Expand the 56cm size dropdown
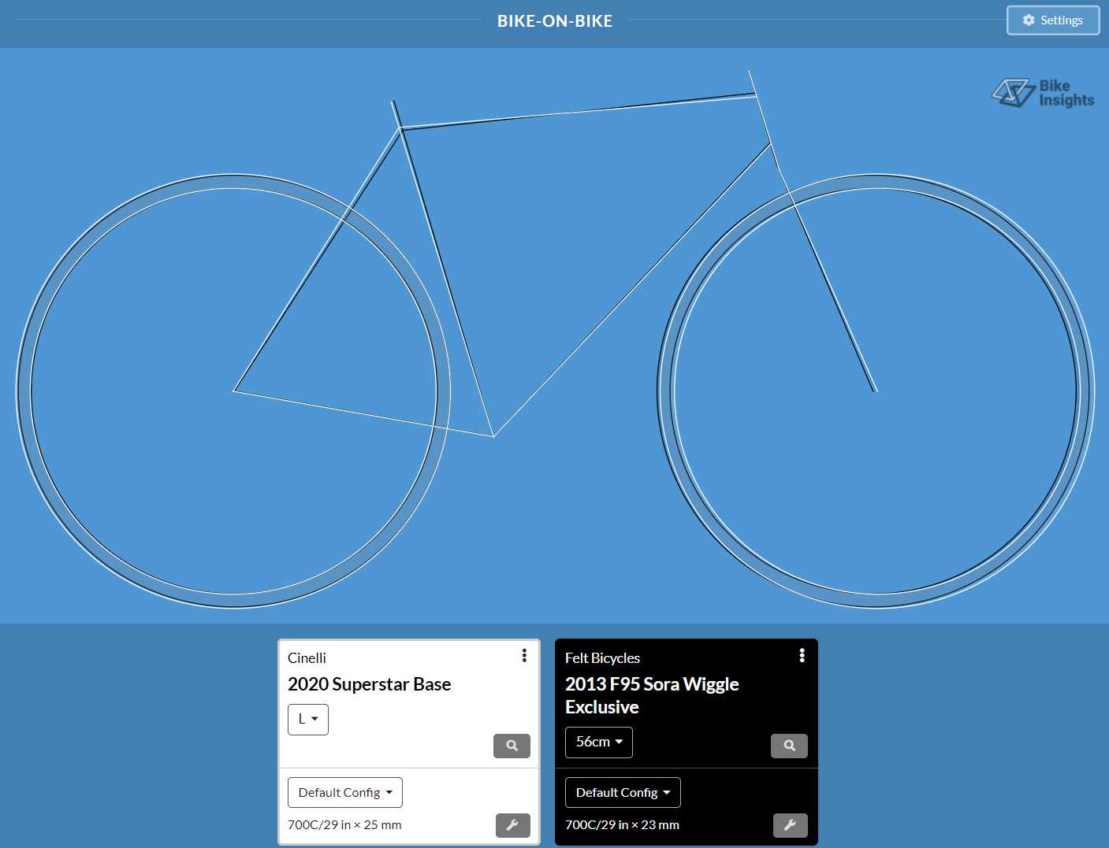The image size is (1109, 848). 599,742
